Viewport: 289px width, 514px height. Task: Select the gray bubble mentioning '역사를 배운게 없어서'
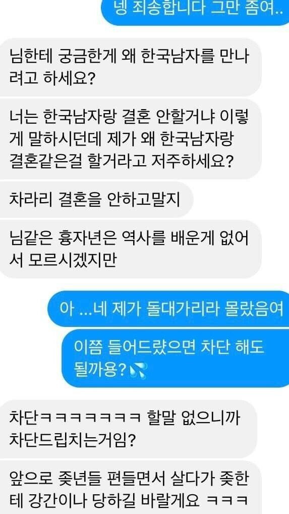130,249
